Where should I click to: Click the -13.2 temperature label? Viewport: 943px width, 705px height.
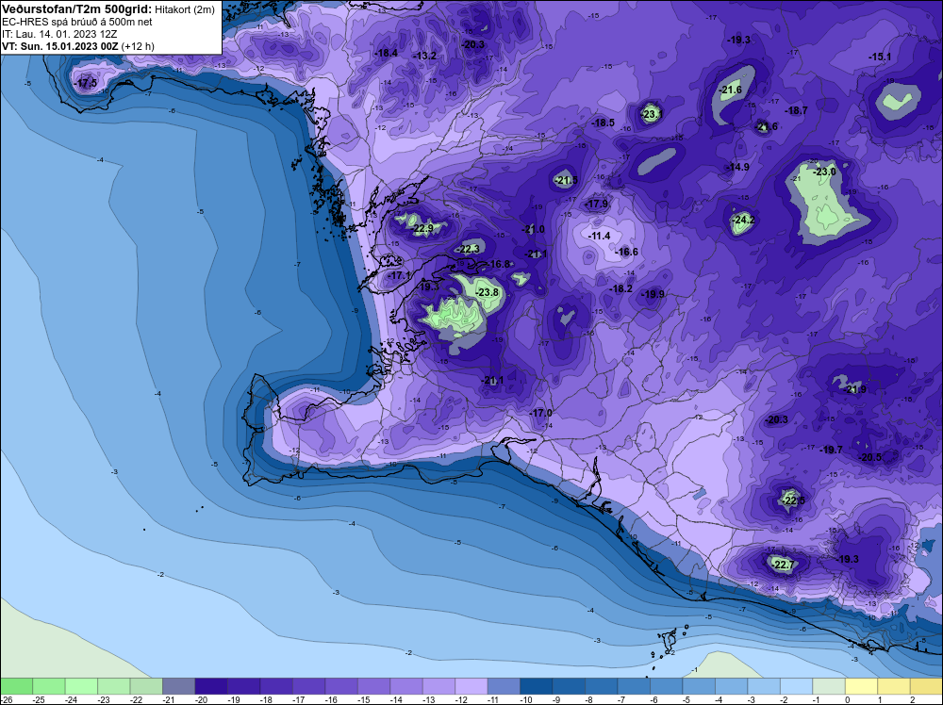[x=425, y=56]
